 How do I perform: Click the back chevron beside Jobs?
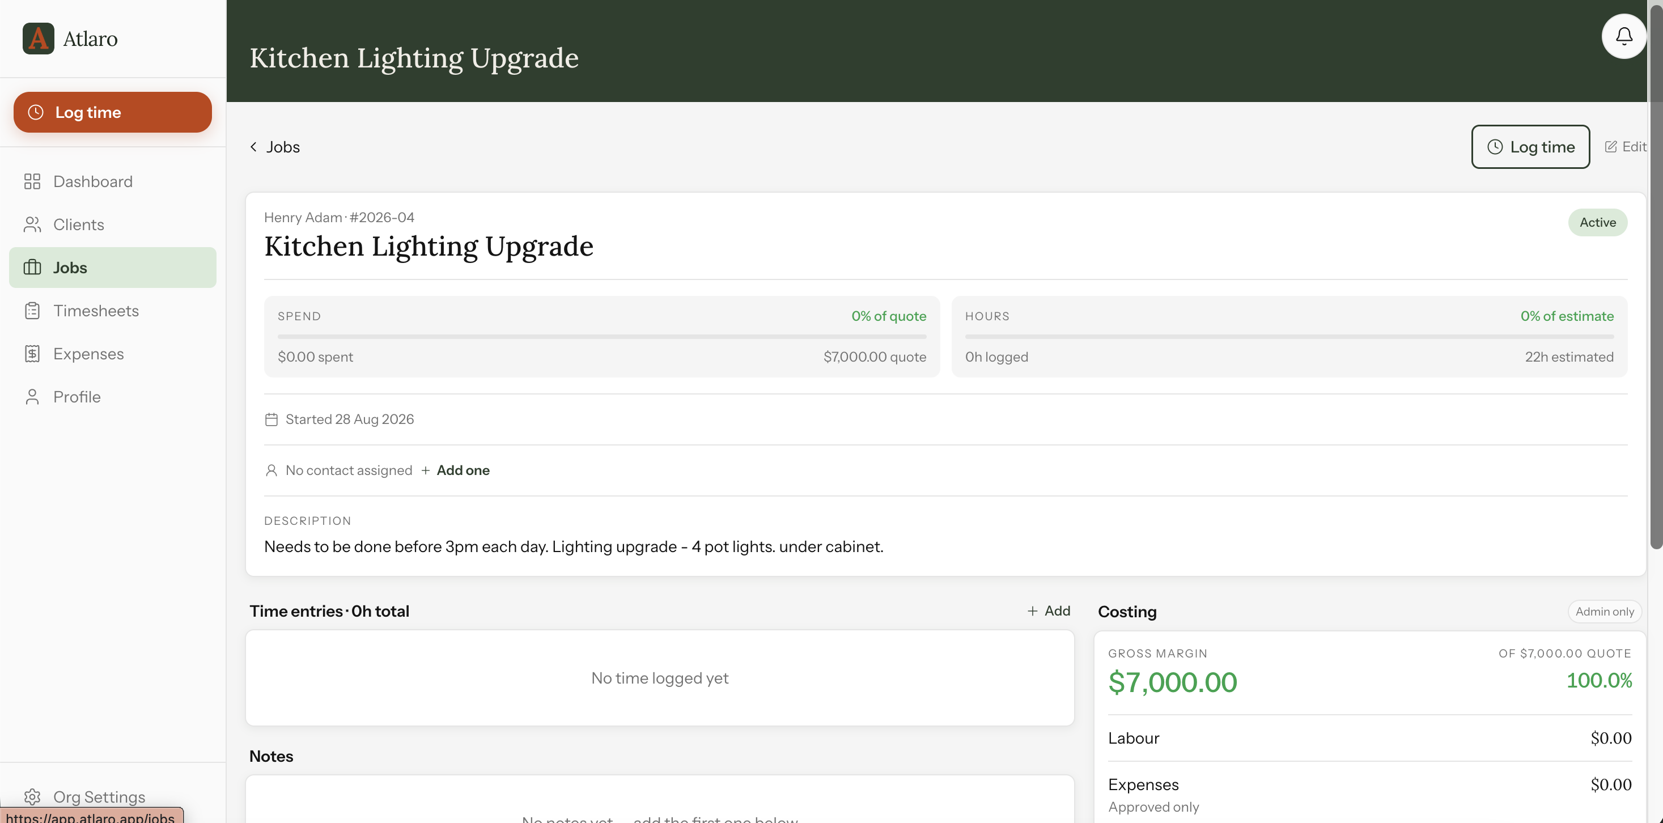point(254,147)
